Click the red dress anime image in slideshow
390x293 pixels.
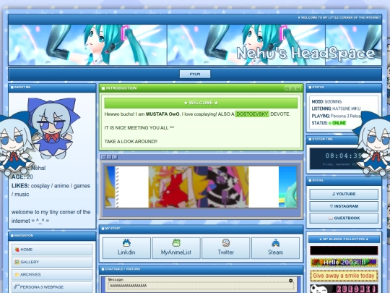coord(178,187)
